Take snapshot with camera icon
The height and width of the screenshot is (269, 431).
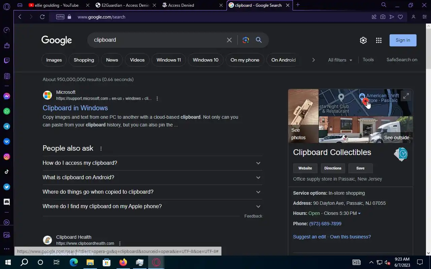(x=383, y=17)
